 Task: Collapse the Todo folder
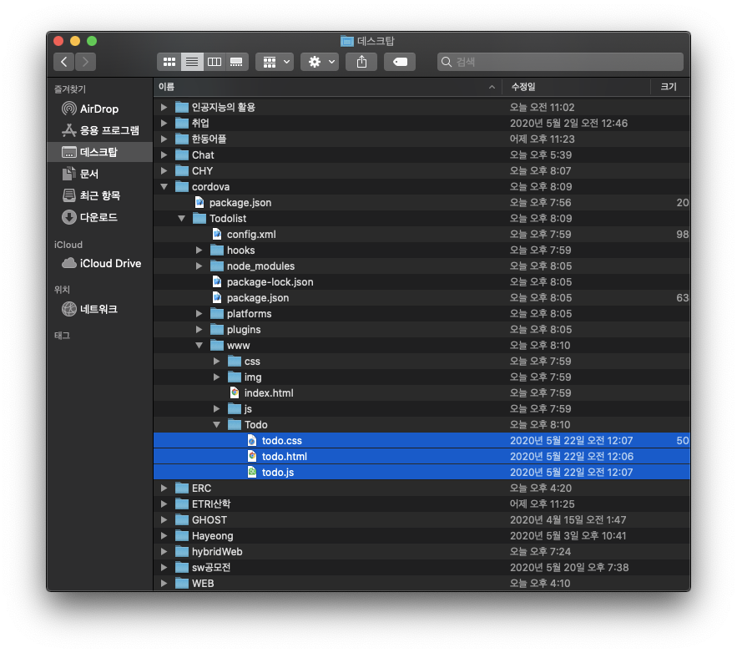coord(216,424)
